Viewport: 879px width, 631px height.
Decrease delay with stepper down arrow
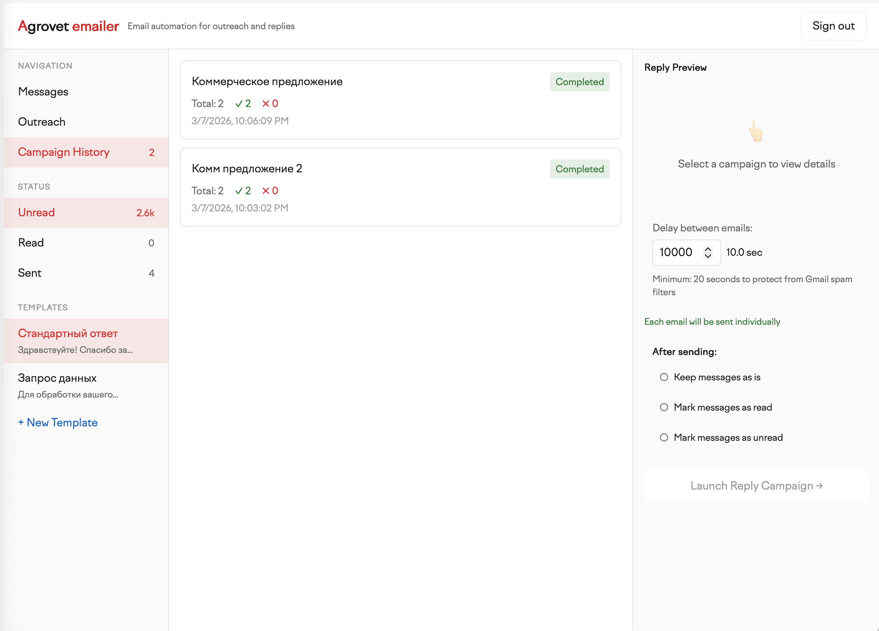[x=708, y=256]
